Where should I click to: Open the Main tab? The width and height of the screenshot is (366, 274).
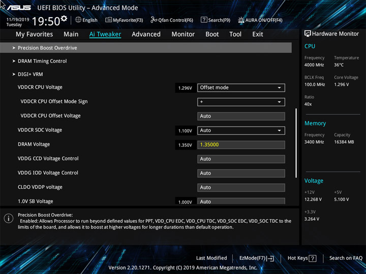71,35
